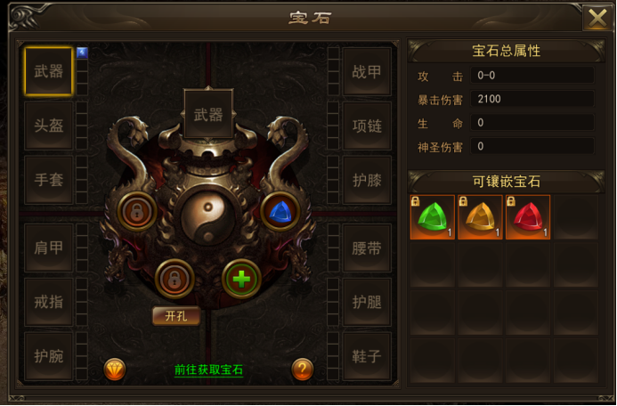Open the orange diamond gem icon

pyautogui.click(x=115, y=369)
